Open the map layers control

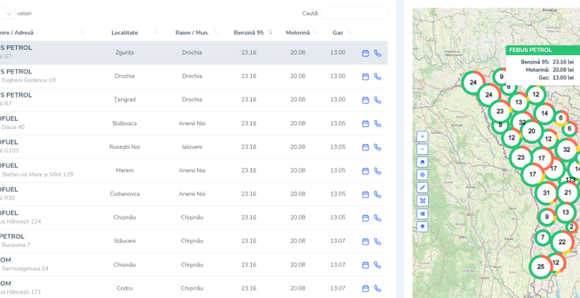[423, 227]
